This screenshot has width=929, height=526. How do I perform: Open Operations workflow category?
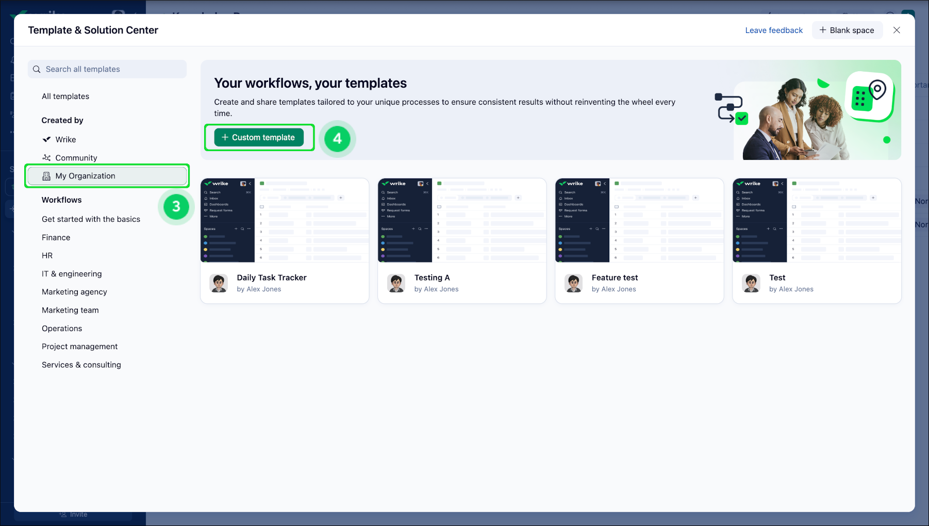coord(62,328)
